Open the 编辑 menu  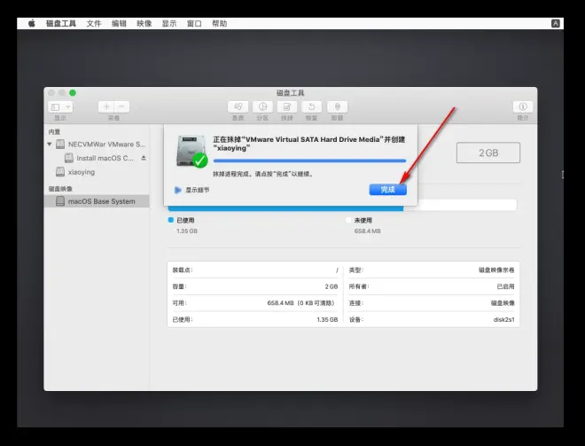click(x=119, y=24)
